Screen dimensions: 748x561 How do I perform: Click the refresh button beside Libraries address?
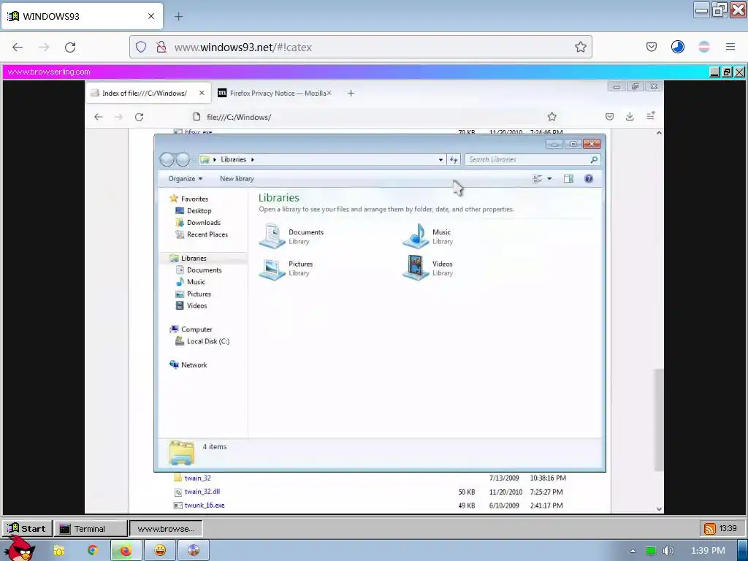[454, 160]
